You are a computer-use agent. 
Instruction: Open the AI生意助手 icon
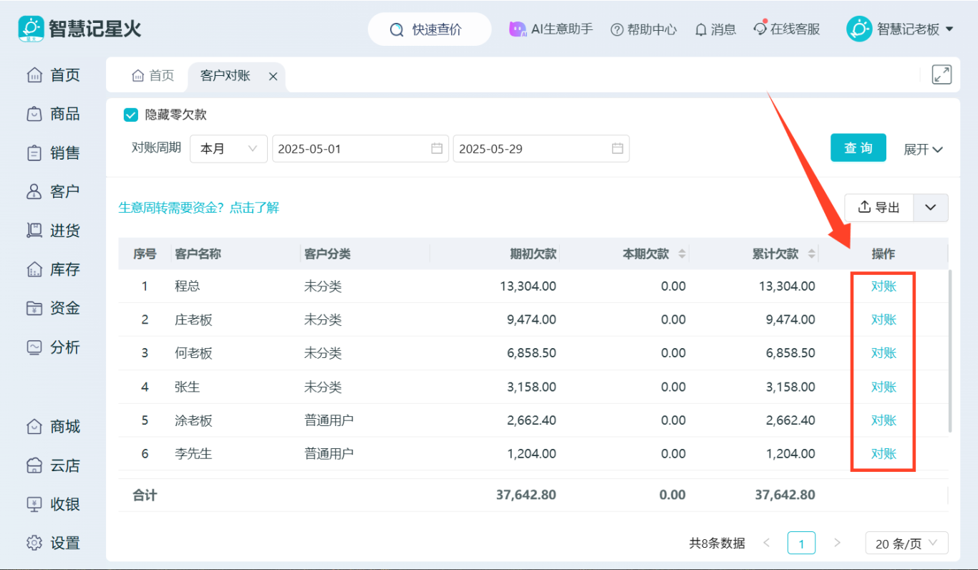[518, 29]
